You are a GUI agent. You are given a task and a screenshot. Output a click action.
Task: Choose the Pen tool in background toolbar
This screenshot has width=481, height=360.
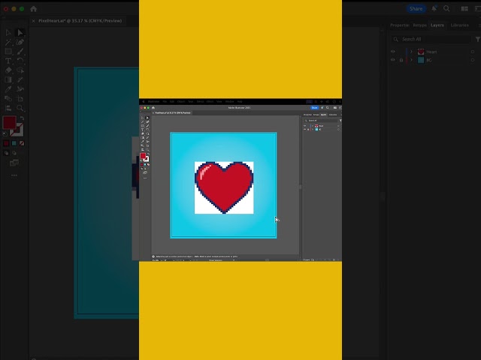pos(20,42)
